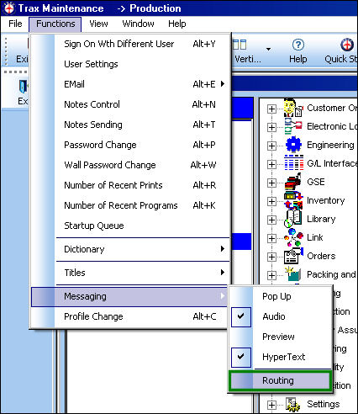Expand the Customer Orders tree node
358x414 pixels.
[271, 109]
